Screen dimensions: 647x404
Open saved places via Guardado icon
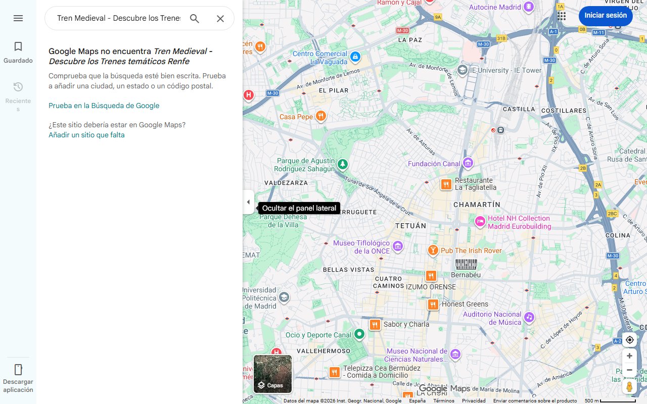[x=18, y=46]
